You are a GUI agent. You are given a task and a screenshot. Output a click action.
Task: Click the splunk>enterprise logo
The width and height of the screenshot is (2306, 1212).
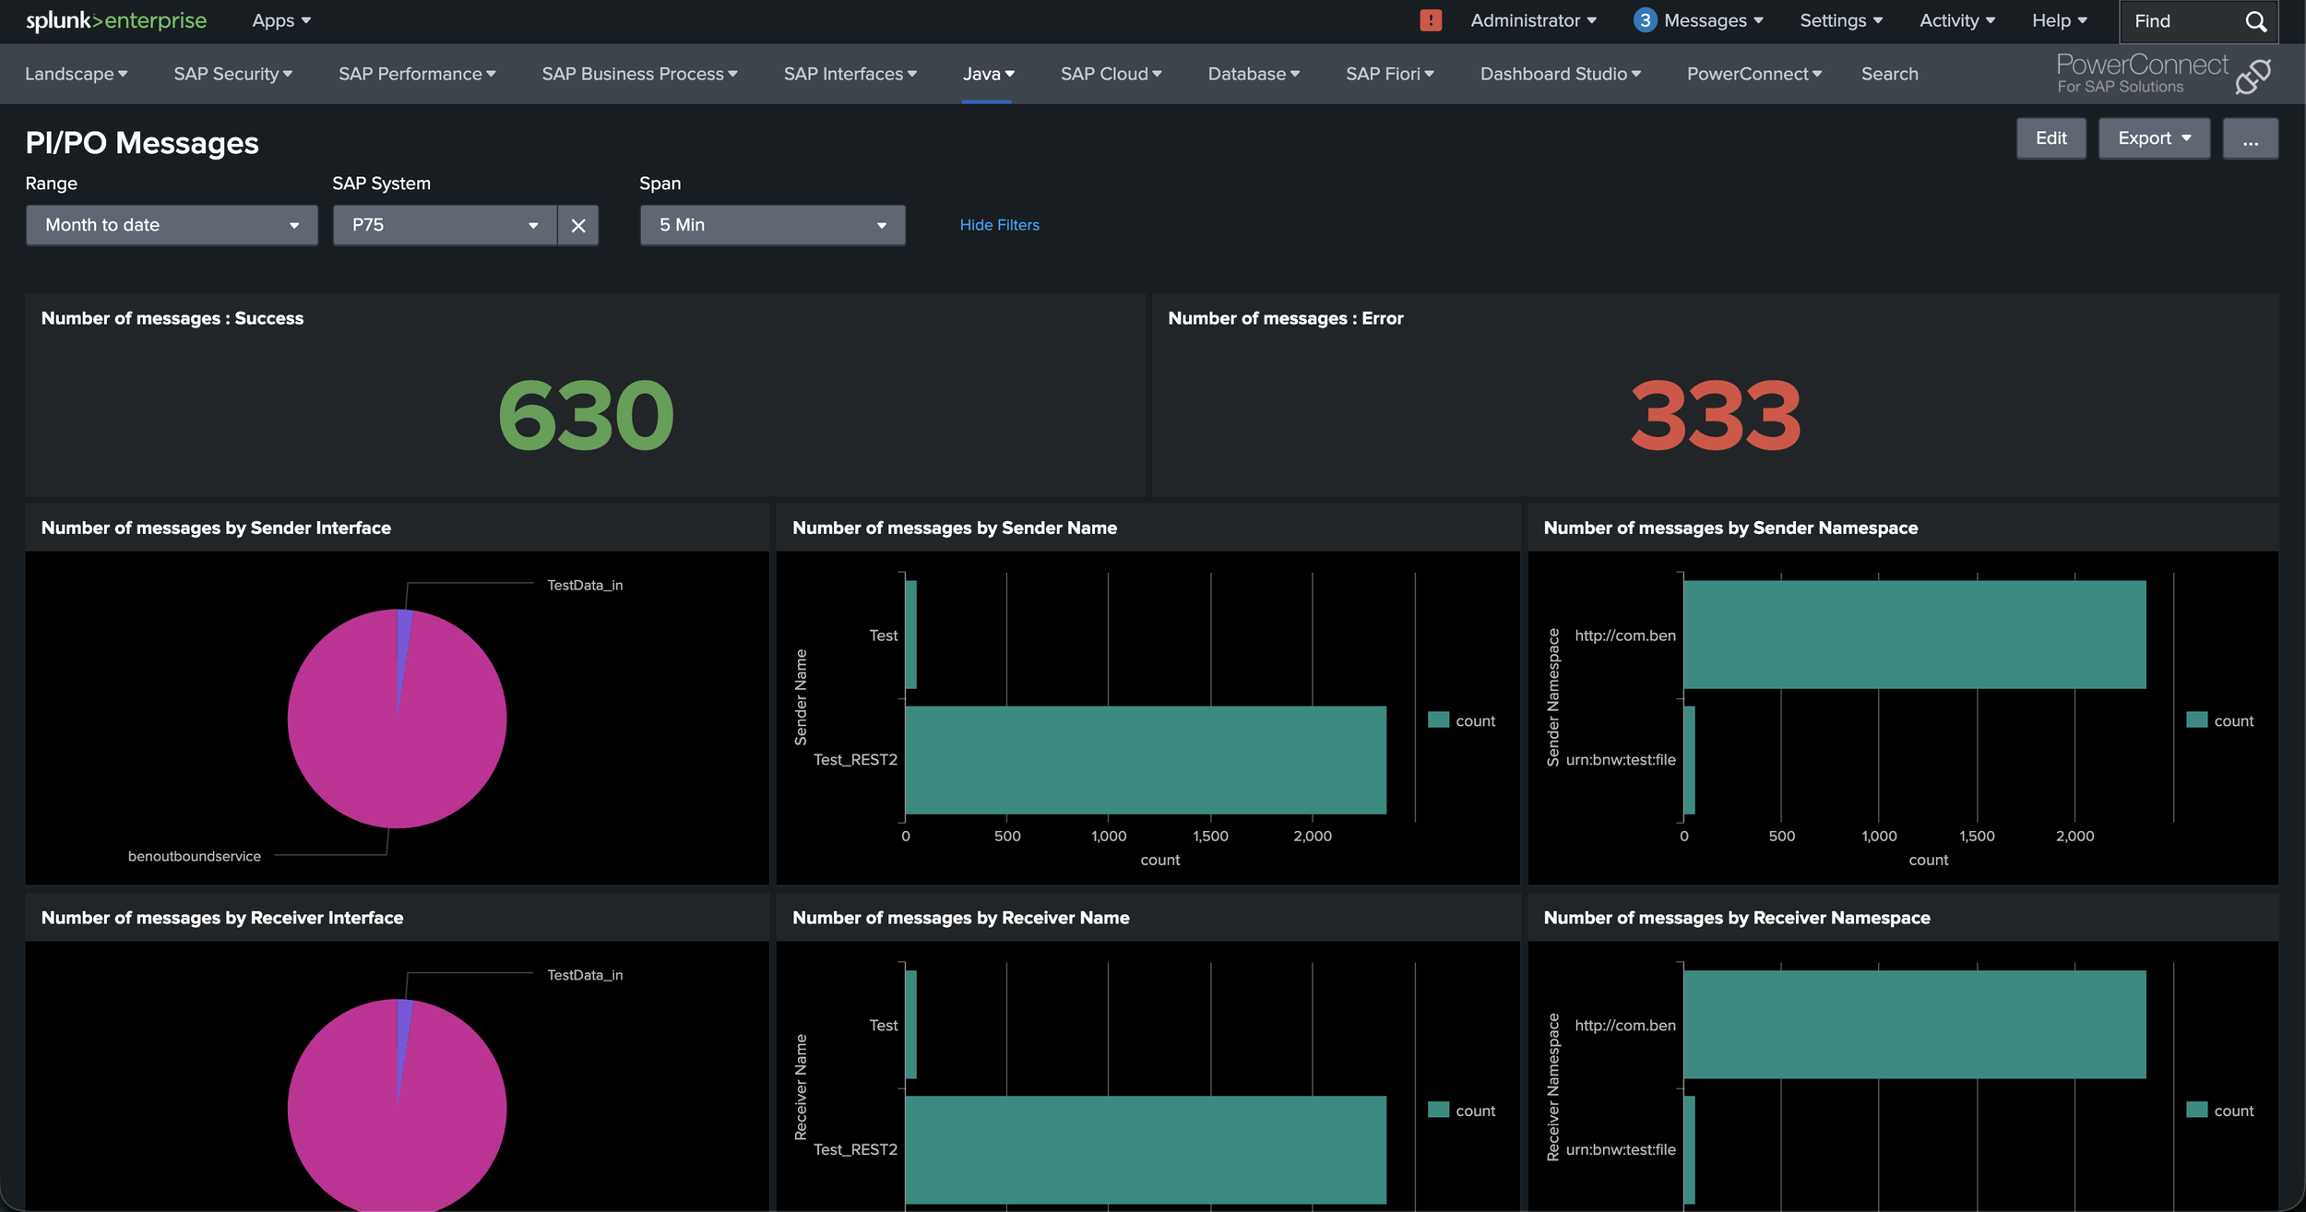pos(116,20)
